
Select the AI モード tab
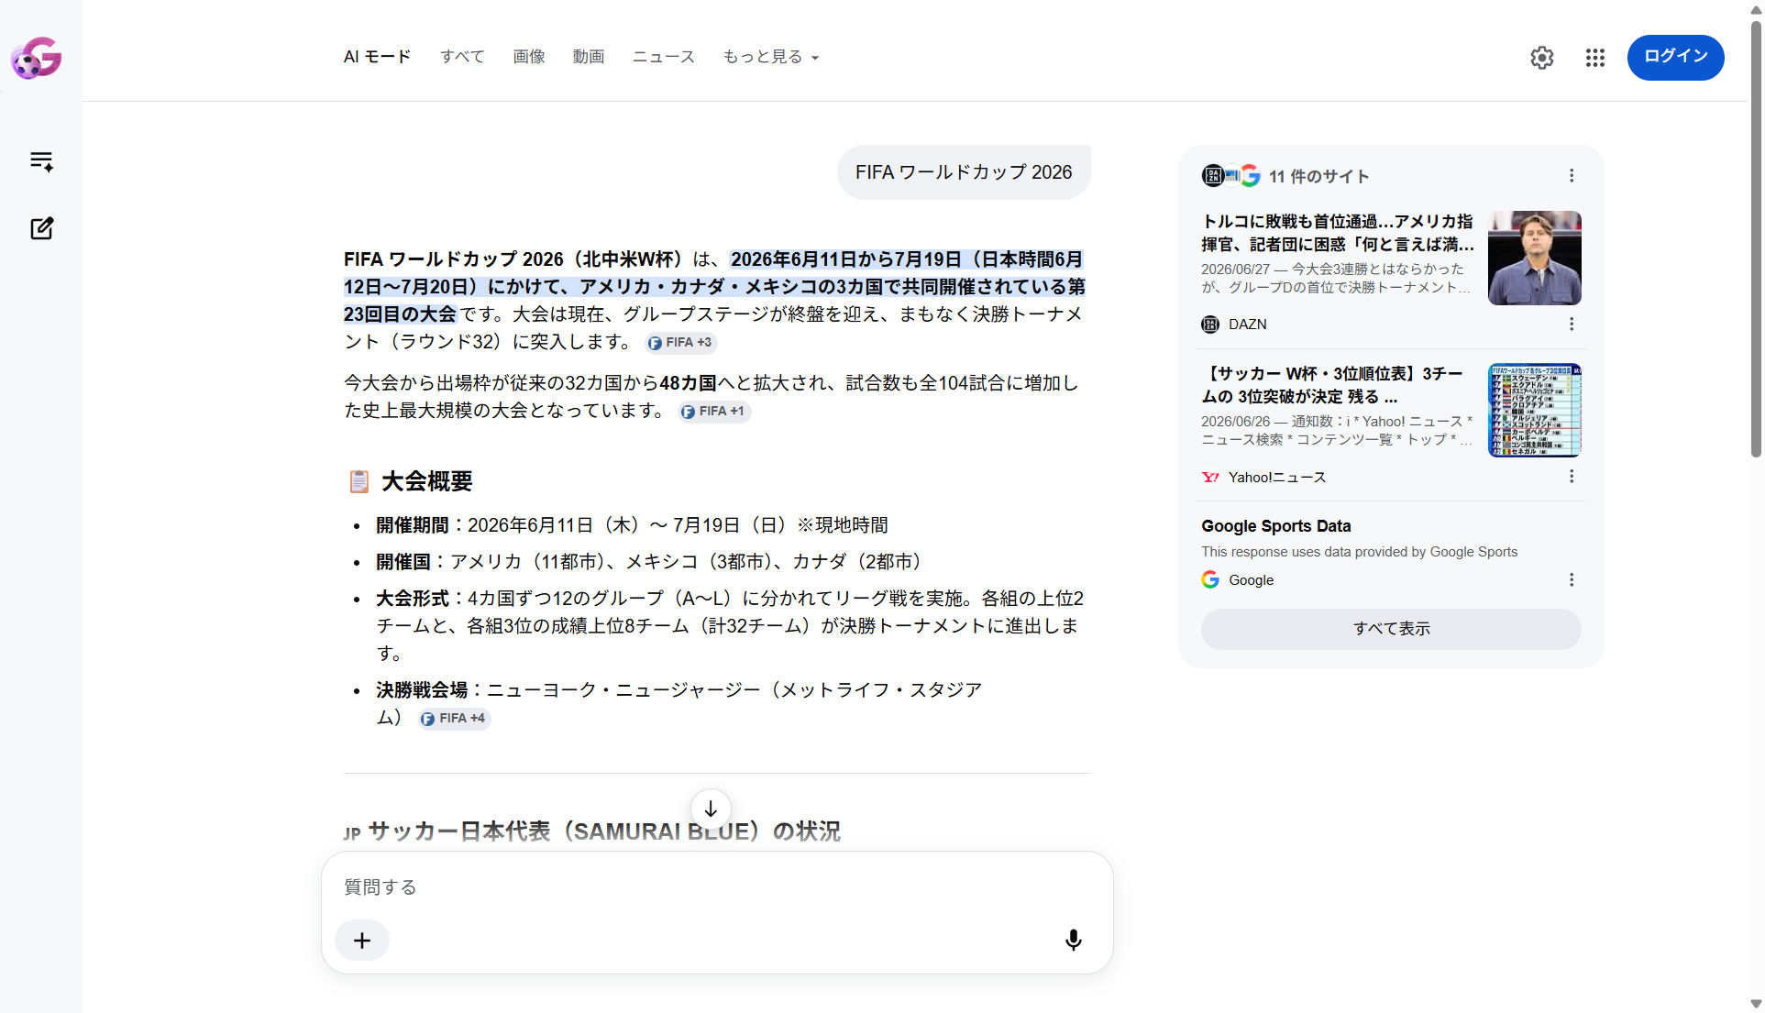pos(377,57)
